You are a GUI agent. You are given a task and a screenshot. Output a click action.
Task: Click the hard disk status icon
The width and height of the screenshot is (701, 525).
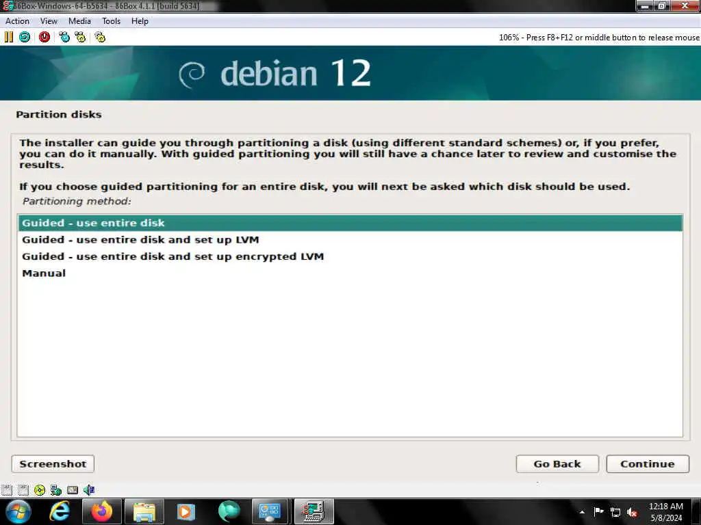(73, 490)
